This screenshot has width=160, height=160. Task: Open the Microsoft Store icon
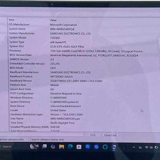coord(79,147)
